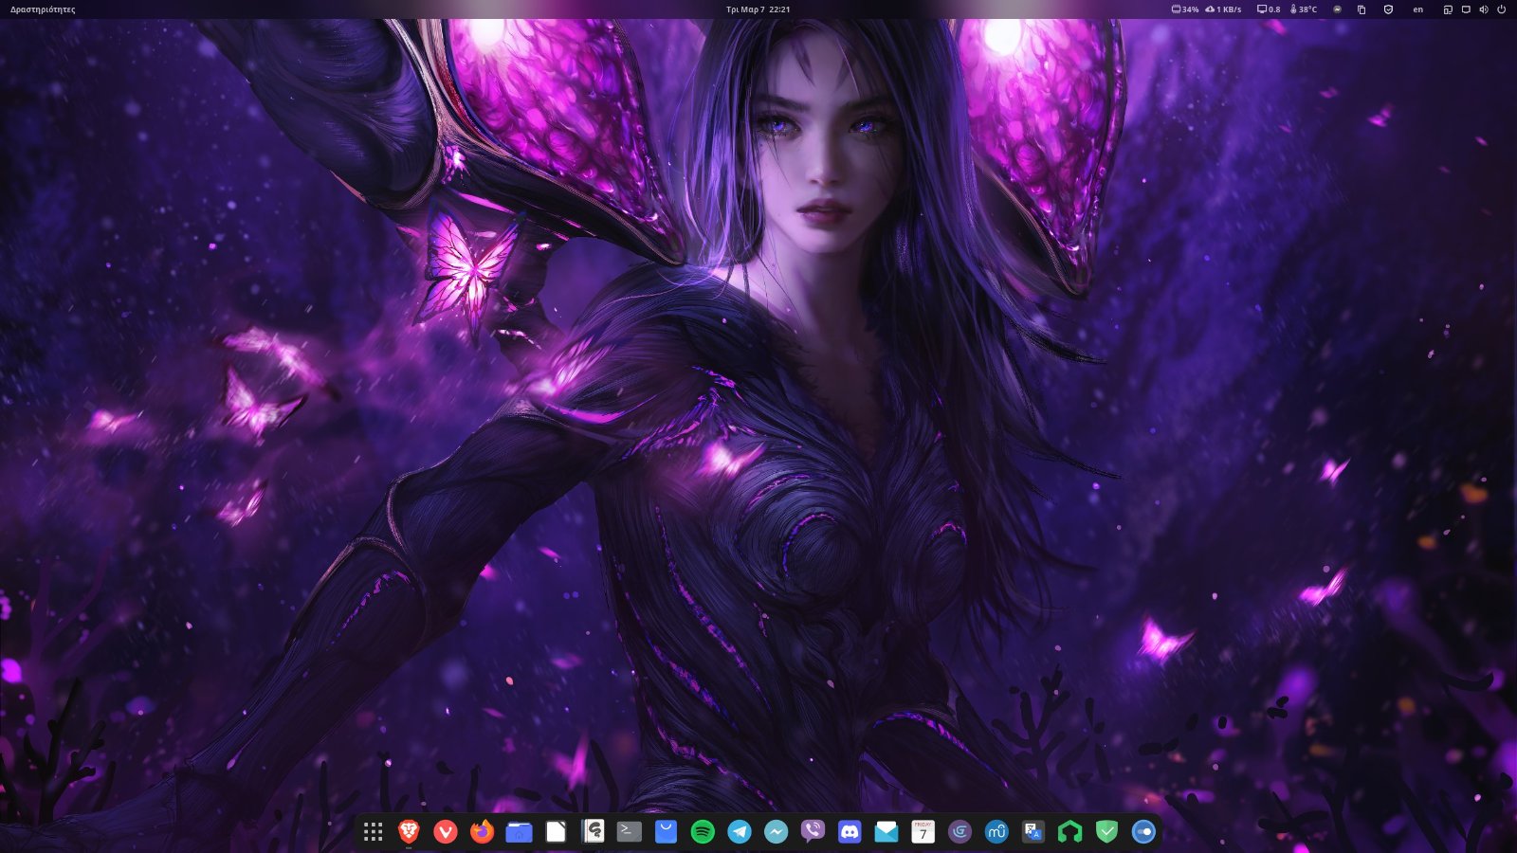The height and width of the screenshot is (853, 1517).
Task: Open the green house-shaped app icon
Action: [x=1070, y=832]
